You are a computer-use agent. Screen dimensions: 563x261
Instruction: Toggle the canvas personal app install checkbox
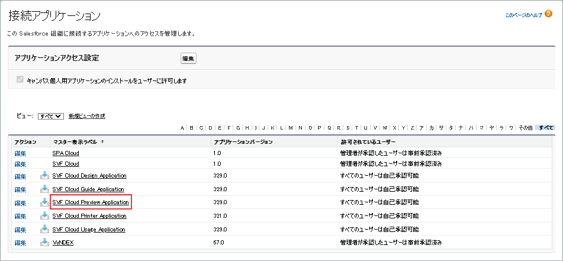click(20, 80)
